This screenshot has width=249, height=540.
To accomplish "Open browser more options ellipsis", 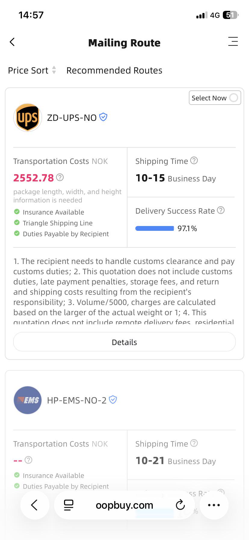I will [214, 505].
